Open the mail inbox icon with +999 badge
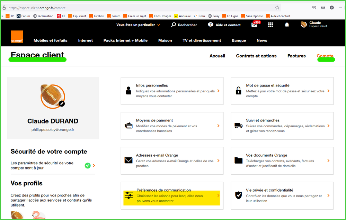This screenshot has height=220, width=346. click(254, 25)
